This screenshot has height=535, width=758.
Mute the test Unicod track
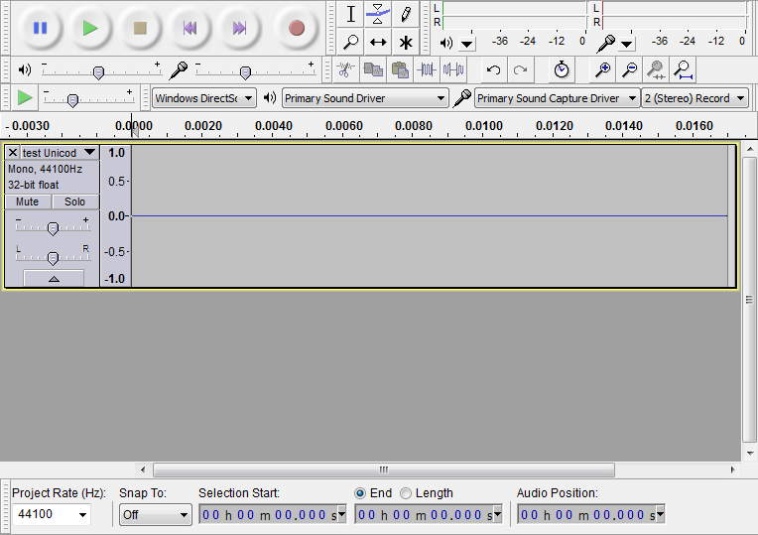tap(28, 201)
